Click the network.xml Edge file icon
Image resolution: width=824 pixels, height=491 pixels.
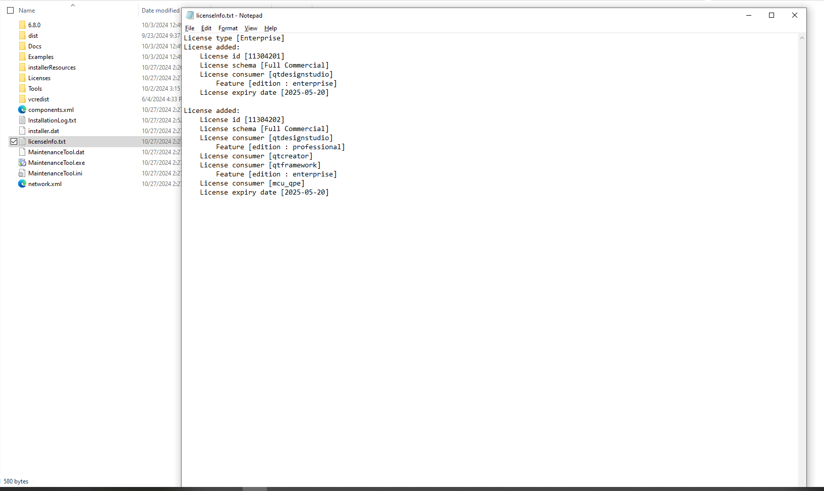tap(22, 183)
